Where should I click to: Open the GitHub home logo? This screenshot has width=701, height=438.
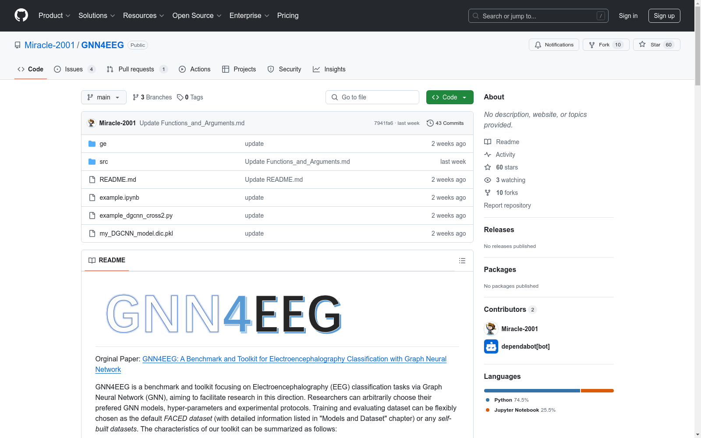pos(21,15)
